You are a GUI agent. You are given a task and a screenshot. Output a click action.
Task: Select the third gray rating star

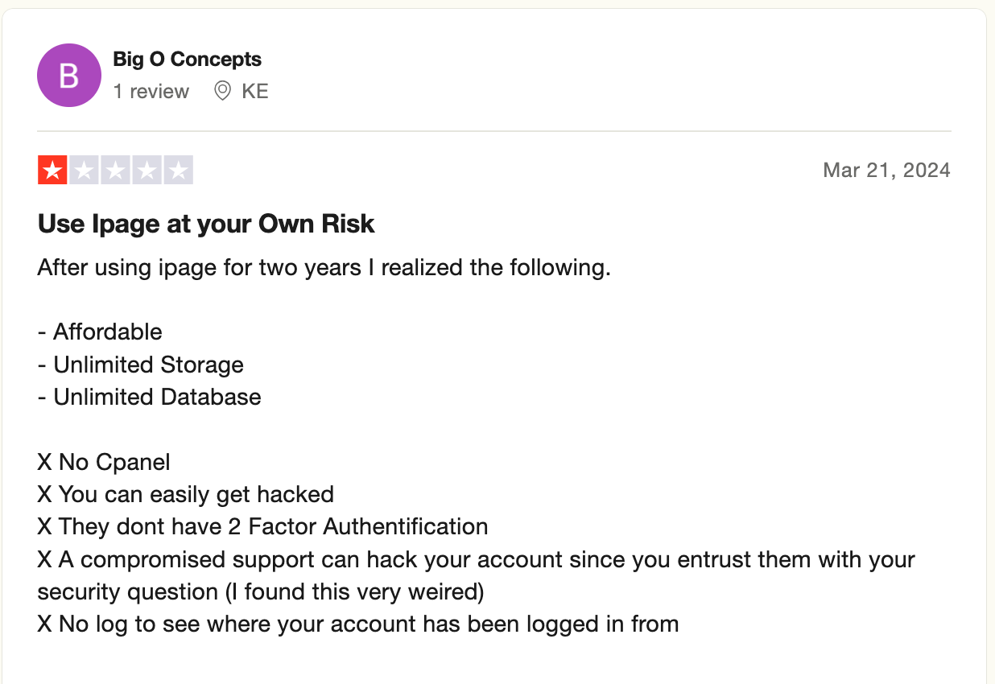click(x=115, y=170)
